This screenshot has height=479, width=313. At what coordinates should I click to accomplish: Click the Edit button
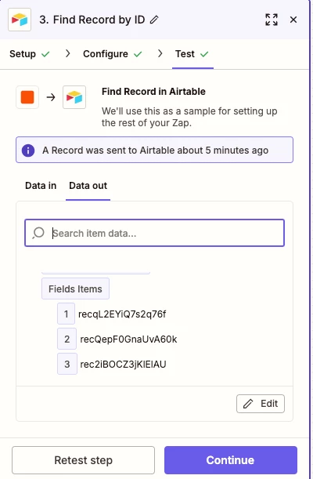261,404
